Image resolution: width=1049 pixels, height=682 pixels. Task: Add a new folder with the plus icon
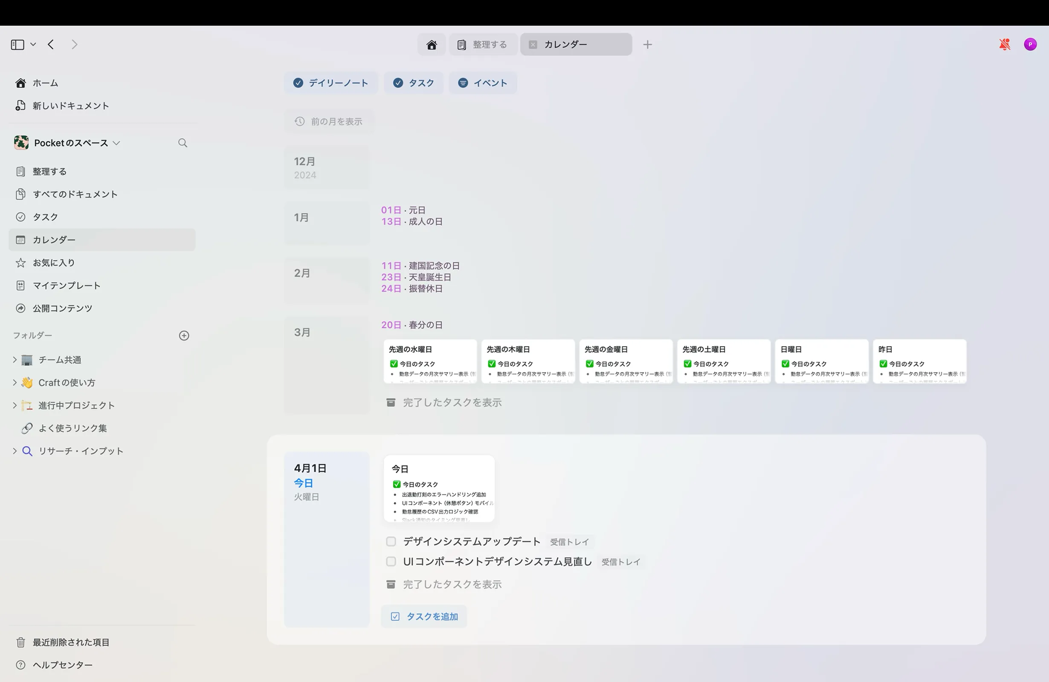[184, 335]
